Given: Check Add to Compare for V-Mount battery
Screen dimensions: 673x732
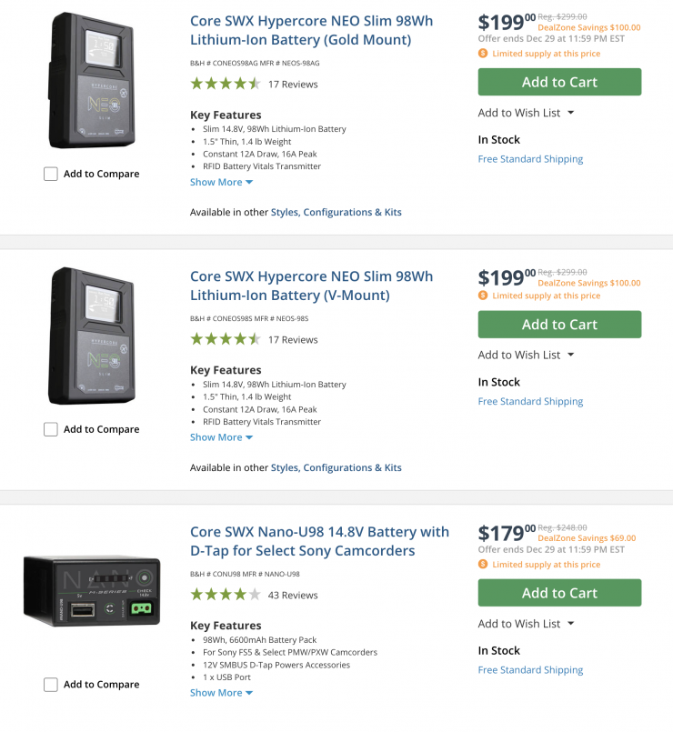Looking at the screenshot, I should click(x=51, y=429).
